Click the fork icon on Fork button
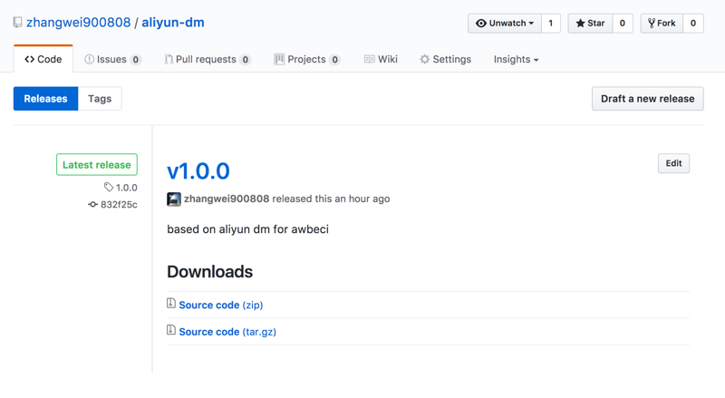Viewport: 725px width, 398px height. [652, 24]
